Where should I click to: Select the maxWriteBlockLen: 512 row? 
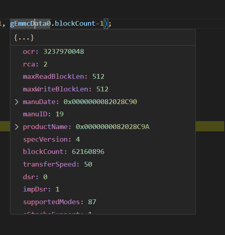(103, 89)
